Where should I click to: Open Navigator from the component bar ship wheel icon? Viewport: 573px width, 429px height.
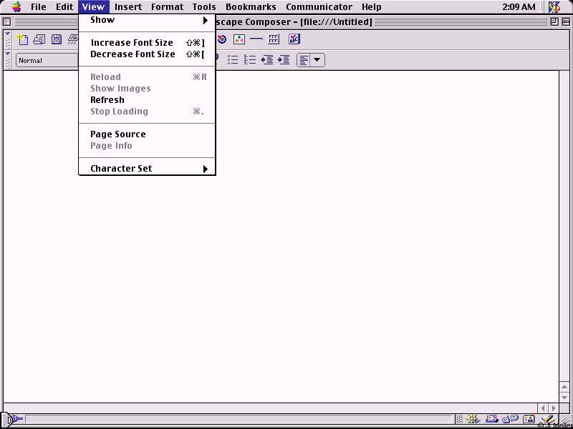click(472, 420)
